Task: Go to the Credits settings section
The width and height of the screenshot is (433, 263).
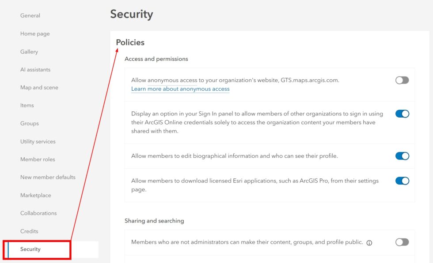Action: (x=29, y=231)
